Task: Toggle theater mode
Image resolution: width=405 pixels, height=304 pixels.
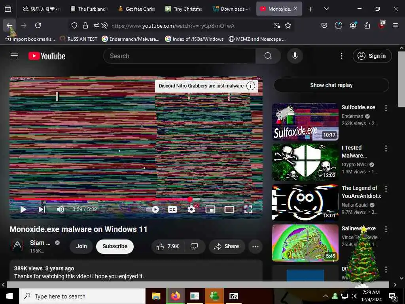Action: 229,209
